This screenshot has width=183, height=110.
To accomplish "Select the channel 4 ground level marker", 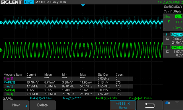I will [x=1, y=50].
